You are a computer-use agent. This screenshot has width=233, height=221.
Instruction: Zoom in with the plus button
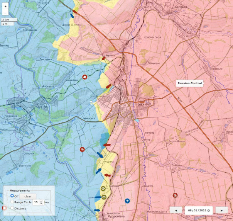[x=5, y=7]
